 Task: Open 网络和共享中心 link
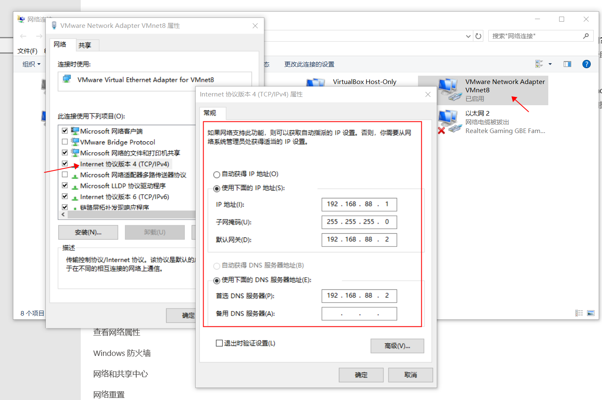point(121,374)
